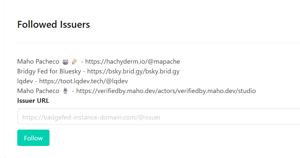Click the bsky.brid.gy issuer URL

(x=133, y=71)
